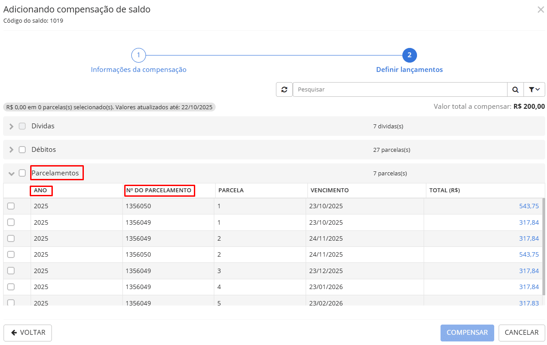Click the COMPENSAR button
Screen dimensions: 547x345
click(x=467, y=333)
